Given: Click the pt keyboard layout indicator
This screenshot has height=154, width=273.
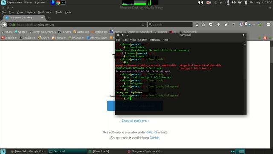Looking at the screenshot, I should (x=221, y=3).
